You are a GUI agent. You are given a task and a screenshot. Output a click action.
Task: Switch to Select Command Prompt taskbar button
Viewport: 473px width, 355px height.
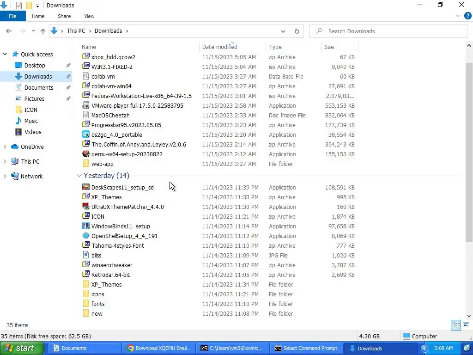coord(306,348)
